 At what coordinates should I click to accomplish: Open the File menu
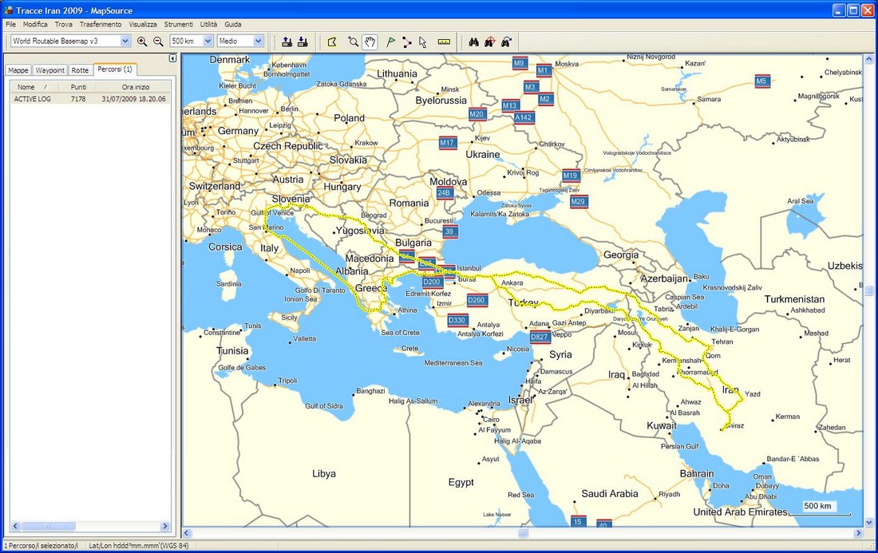coord(10,25)
